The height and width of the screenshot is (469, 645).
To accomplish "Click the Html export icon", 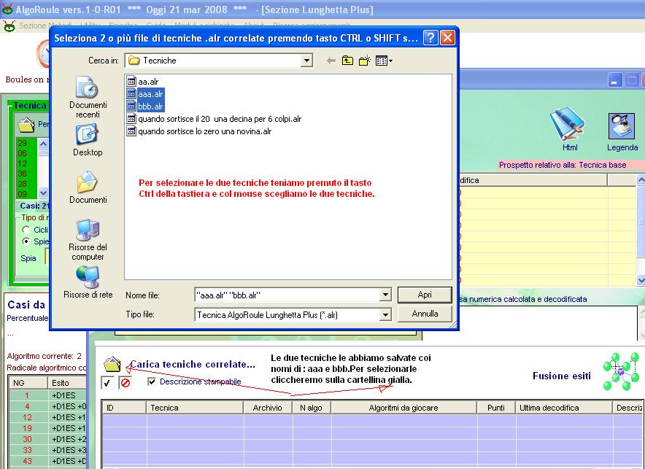I will (568, 125).
